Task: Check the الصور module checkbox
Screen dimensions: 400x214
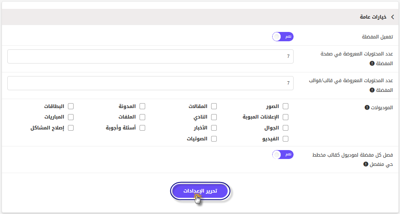Action: coord(286,106)
